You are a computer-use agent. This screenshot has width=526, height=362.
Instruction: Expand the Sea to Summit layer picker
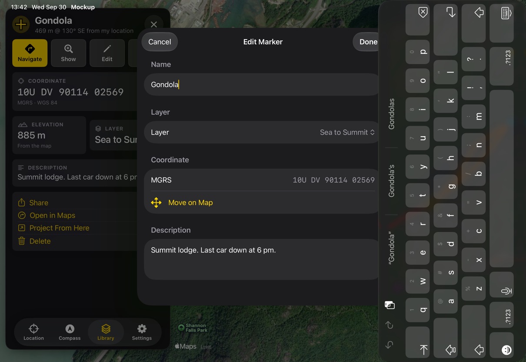coord(347,132)
